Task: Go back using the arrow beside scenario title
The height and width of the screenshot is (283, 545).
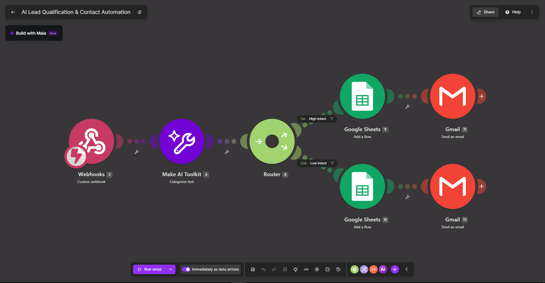Action: click(x=13, y=12)
